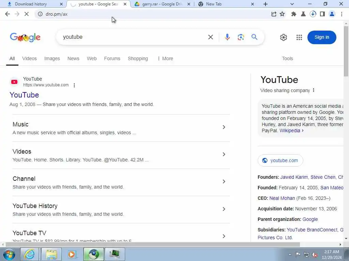Stop loading the page

pyautogui.click(x=26, y=14)
